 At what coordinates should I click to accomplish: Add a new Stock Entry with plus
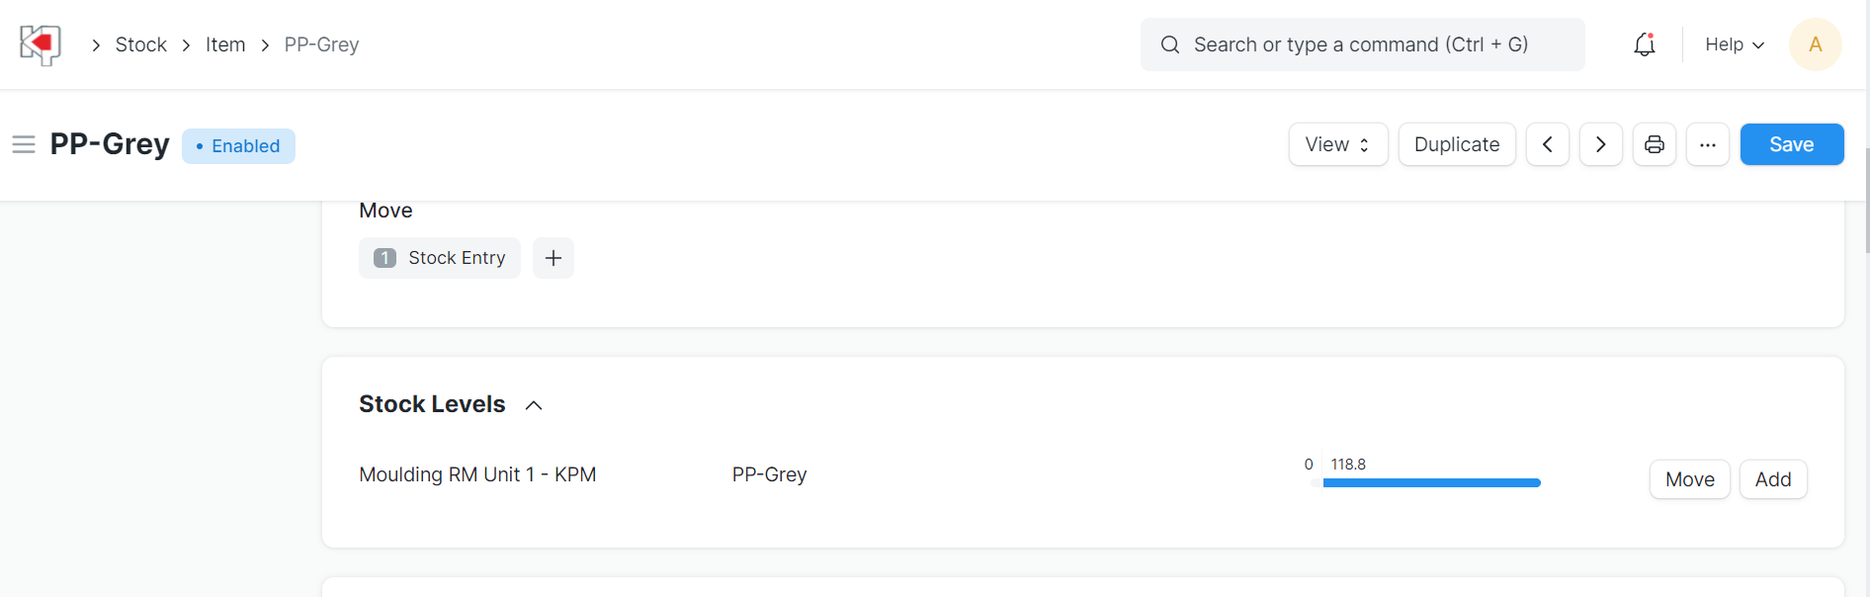552,258
